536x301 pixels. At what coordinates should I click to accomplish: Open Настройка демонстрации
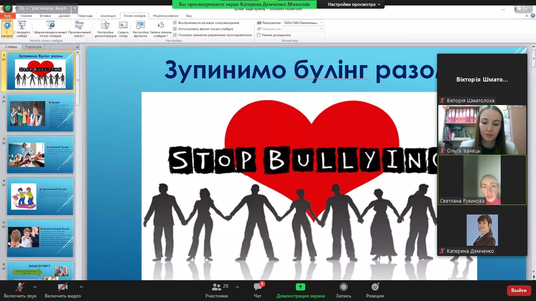pyautogui.click(x=105, y=29)
